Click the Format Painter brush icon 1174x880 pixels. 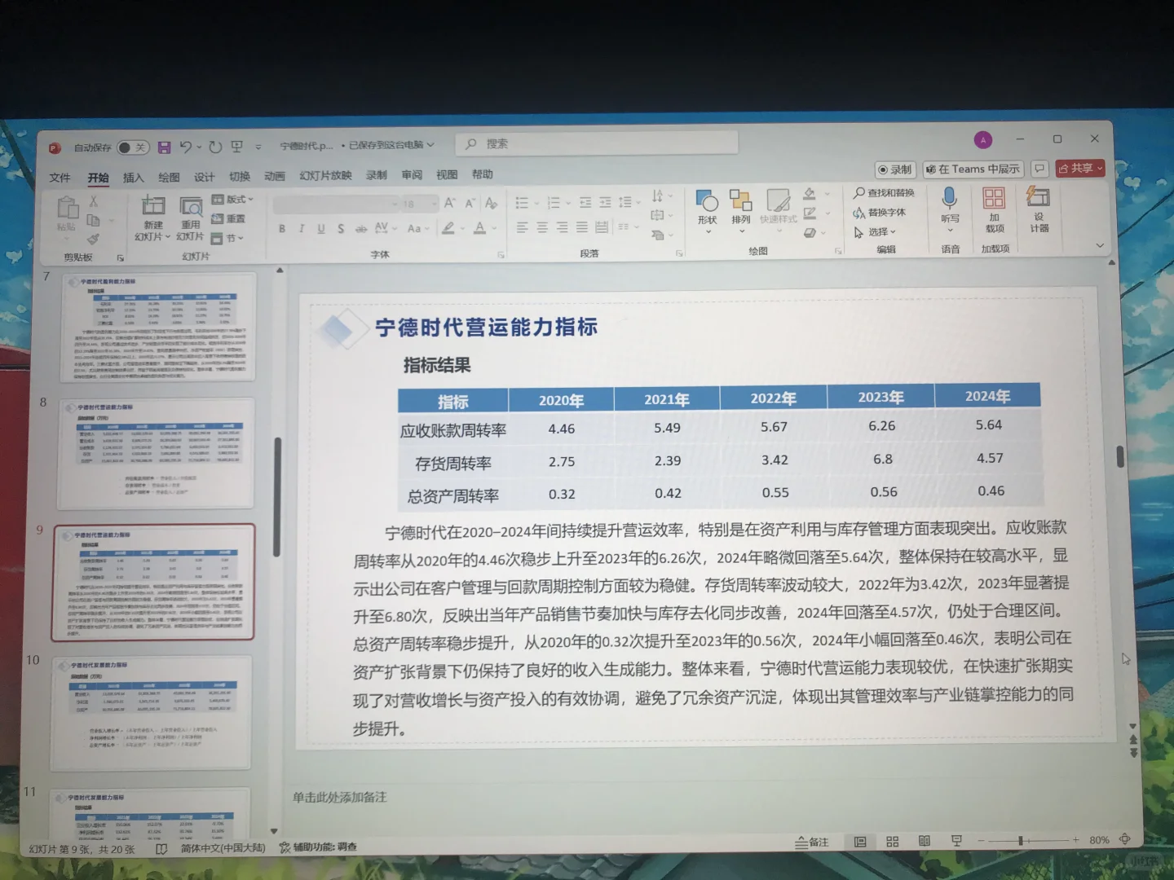94,239
